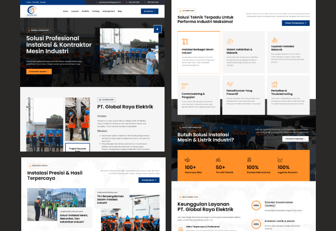The image size is (336, 231).
Task: Click the Selengkapnya button in portfolio section
Action: click(x=149, y=180)
